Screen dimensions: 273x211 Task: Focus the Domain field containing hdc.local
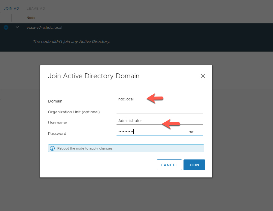[160, 99]
